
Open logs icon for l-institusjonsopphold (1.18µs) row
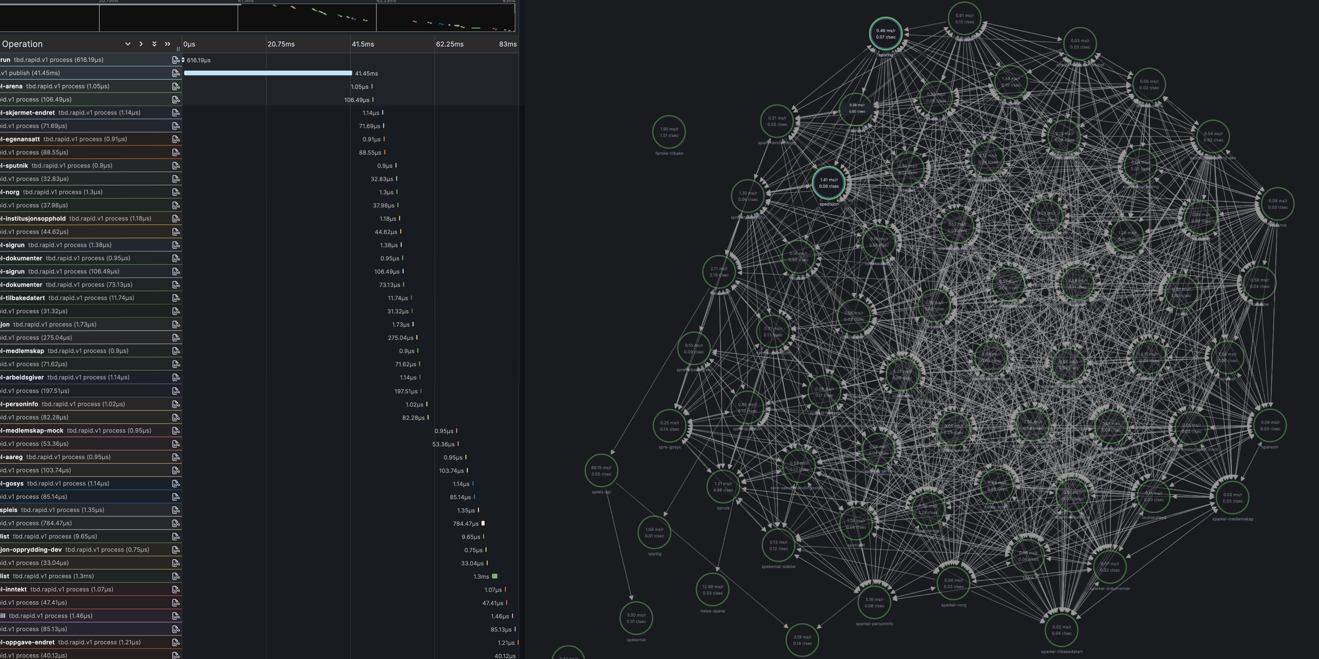click(176, 218)
